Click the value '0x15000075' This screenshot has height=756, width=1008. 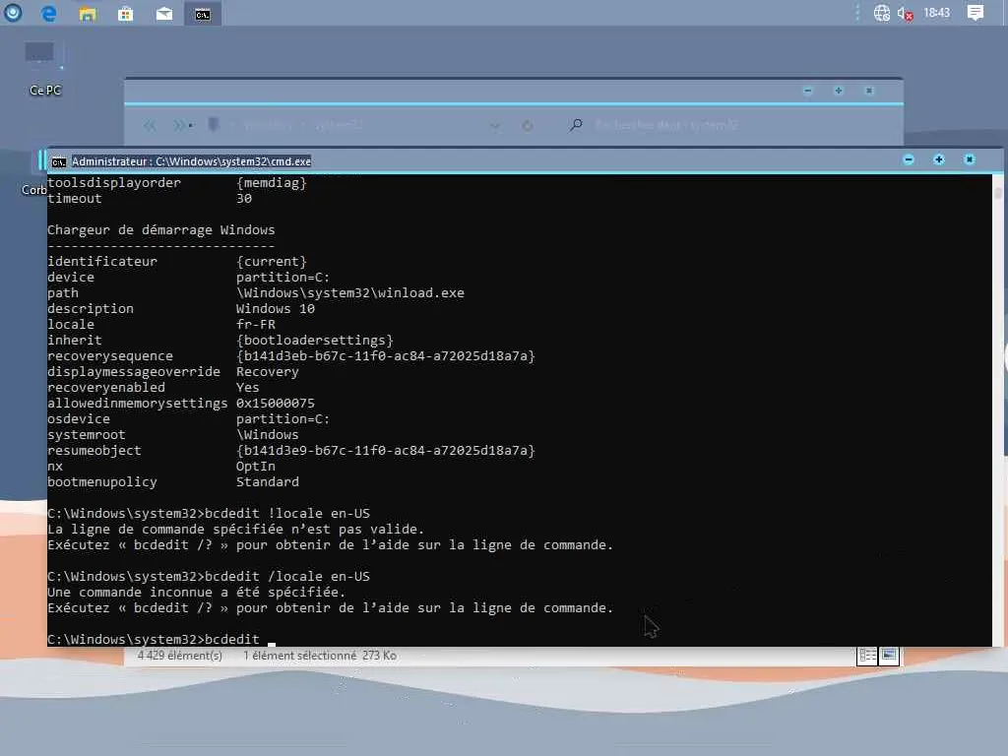pyautogui.click(x=276, y=403)
